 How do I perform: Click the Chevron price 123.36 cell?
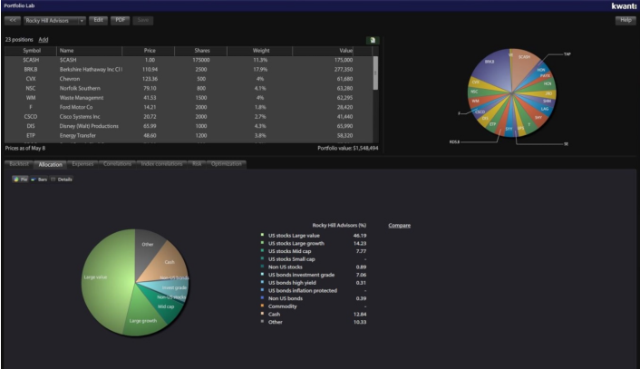click(x=150, y=79)
